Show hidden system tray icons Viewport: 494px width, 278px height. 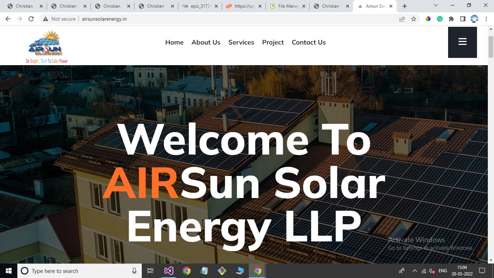pyautogui.click(x=415, y=271)
